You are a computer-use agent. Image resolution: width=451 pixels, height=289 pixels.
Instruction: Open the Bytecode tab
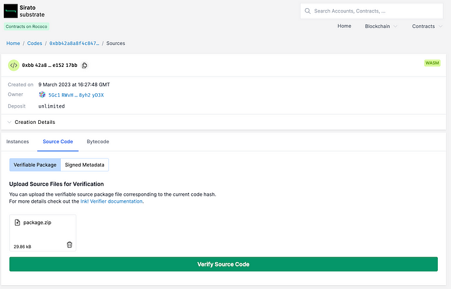pos(98,142)
